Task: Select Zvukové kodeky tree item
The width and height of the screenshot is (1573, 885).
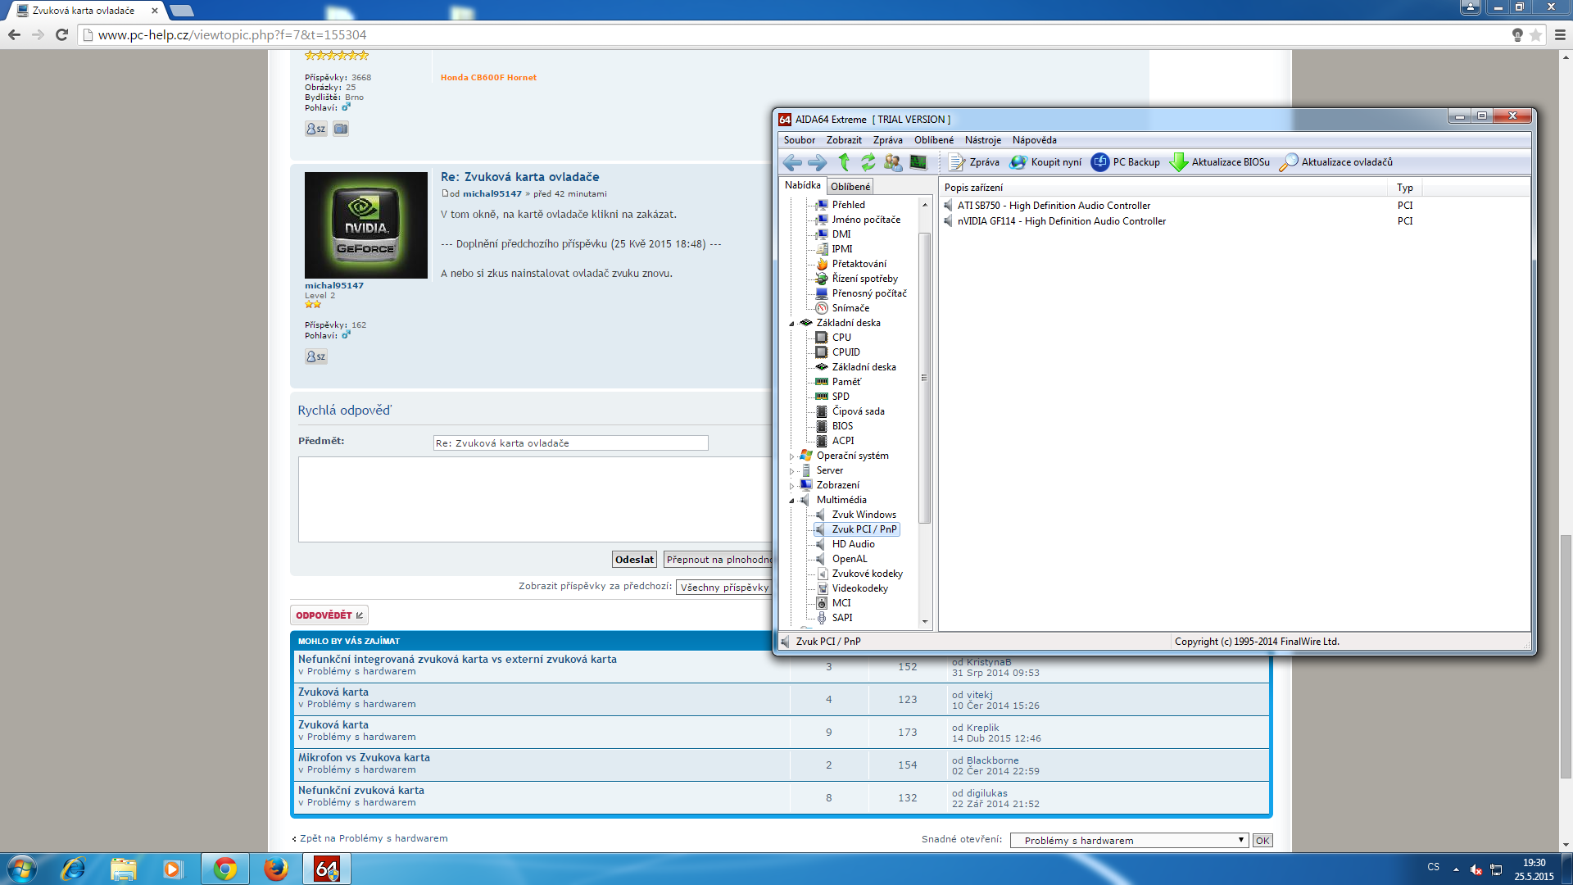Action: click(867, 574)
